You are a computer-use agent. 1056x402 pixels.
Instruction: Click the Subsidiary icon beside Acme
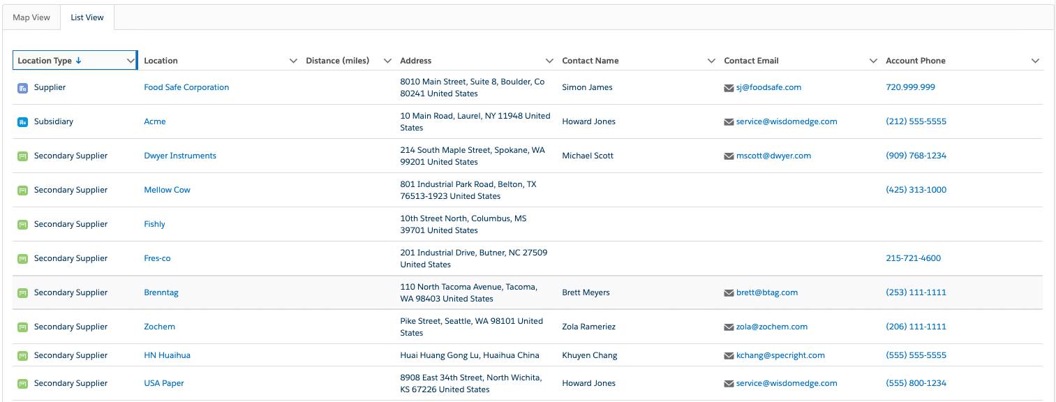[22, 122]
